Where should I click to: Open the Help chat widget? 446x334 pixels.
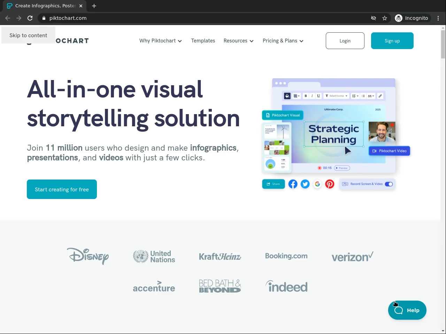pyautogui.click(x=407, y=310)
